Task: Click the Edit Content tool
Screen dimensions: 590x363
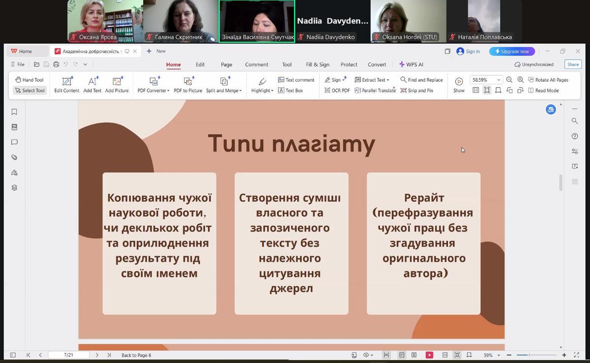Action: point(67,84)
